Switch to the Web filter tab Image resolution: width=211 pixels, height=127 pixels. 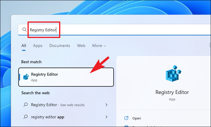[x=81, y=46]
